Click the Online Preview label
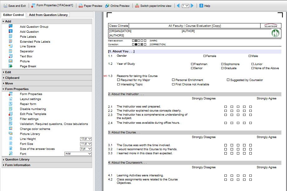 [120, 6]
